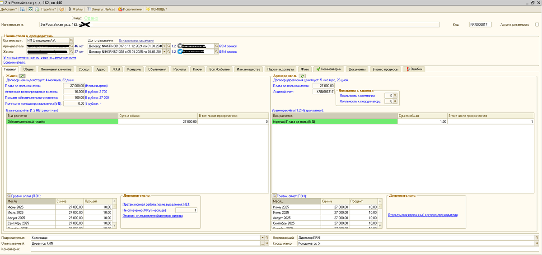Click magnifier for Лояльность к компании
The width and height of the screenshot is (542, 255).
tap(395, 96)
